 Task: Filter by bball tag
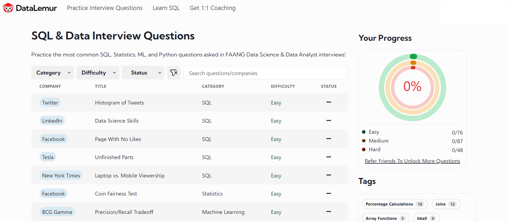[426, 218]
